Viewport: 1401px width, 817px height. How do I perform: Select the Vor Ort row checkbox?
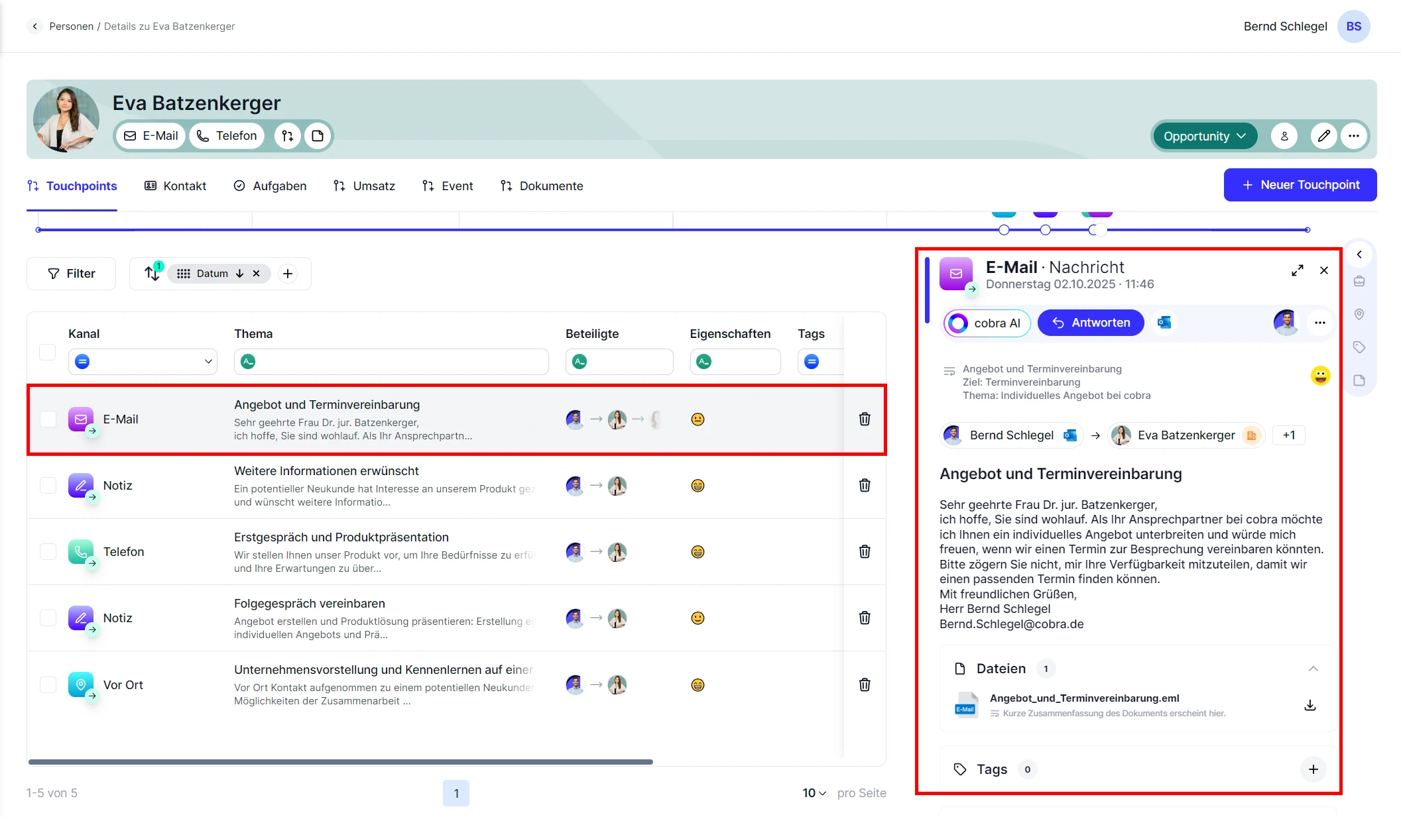click(47, 684)
